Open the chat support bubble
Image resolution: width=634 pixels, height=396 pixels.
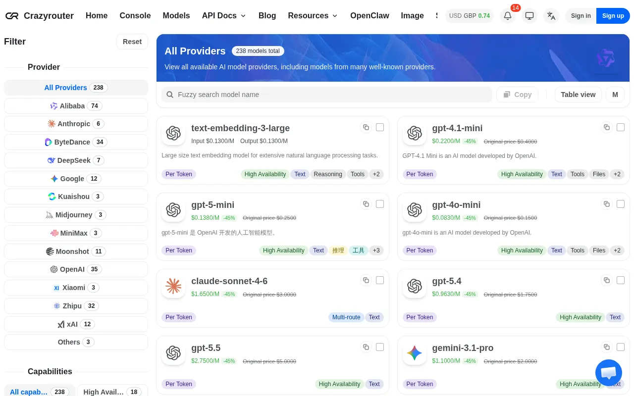[608, 373]
